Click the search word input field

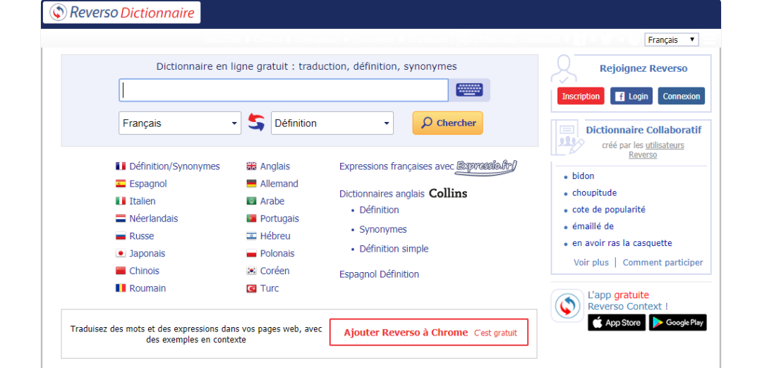[284, 90]
